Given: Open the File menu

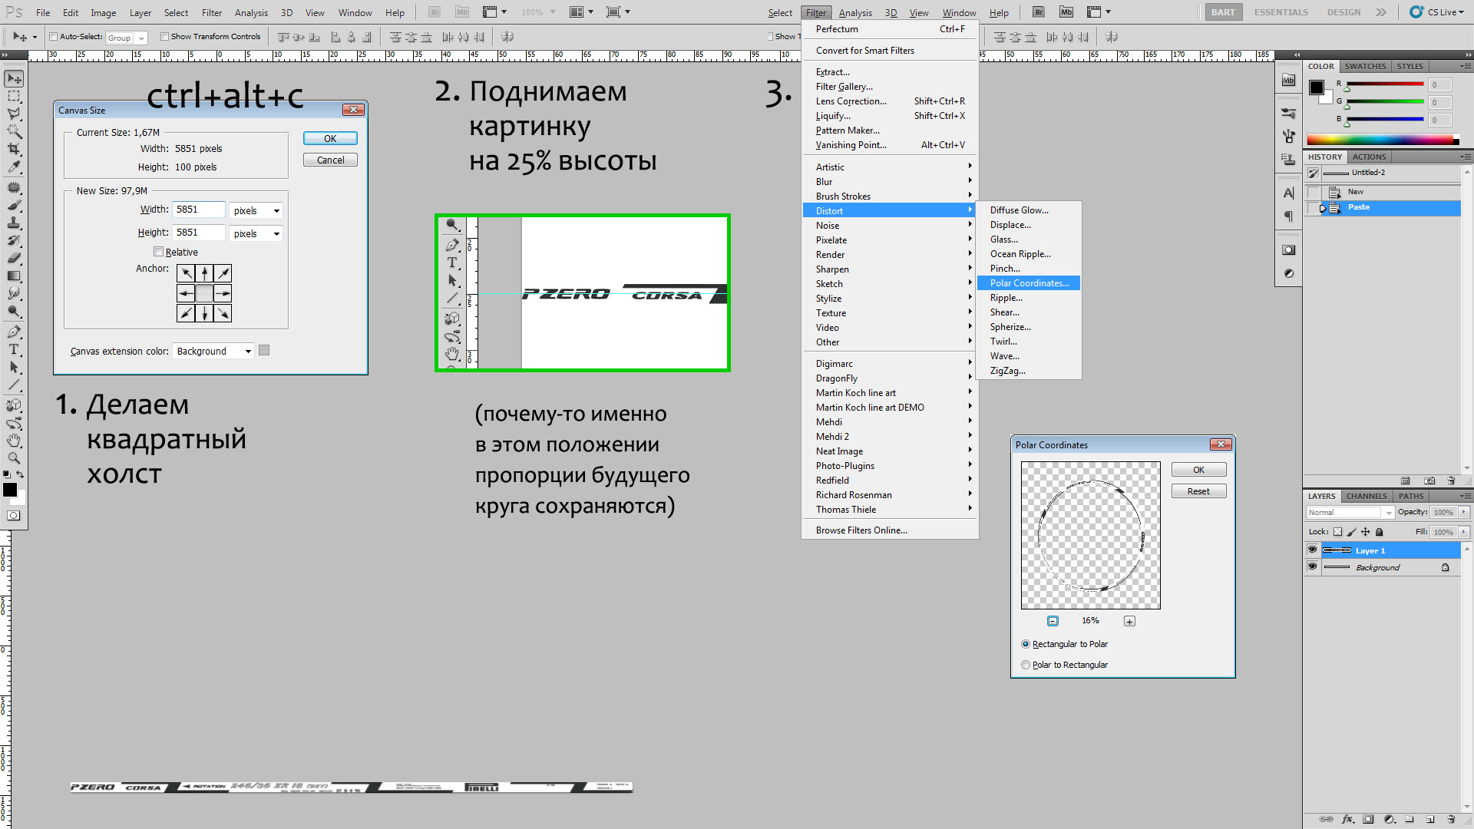Looking at the screenshot, I should click(x=43, y=12).
